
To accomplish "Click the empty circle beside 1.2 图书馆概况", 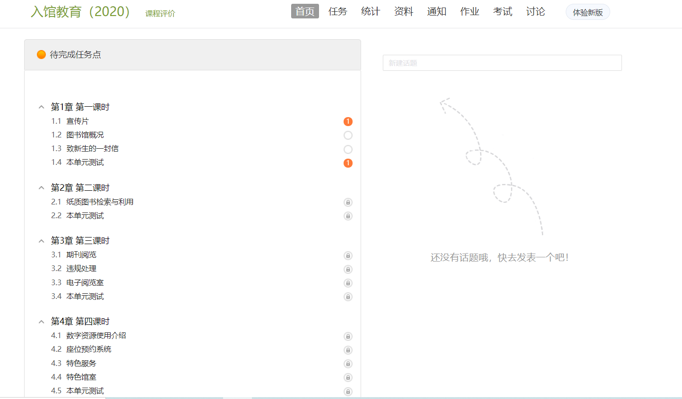I will click(348, 136).
